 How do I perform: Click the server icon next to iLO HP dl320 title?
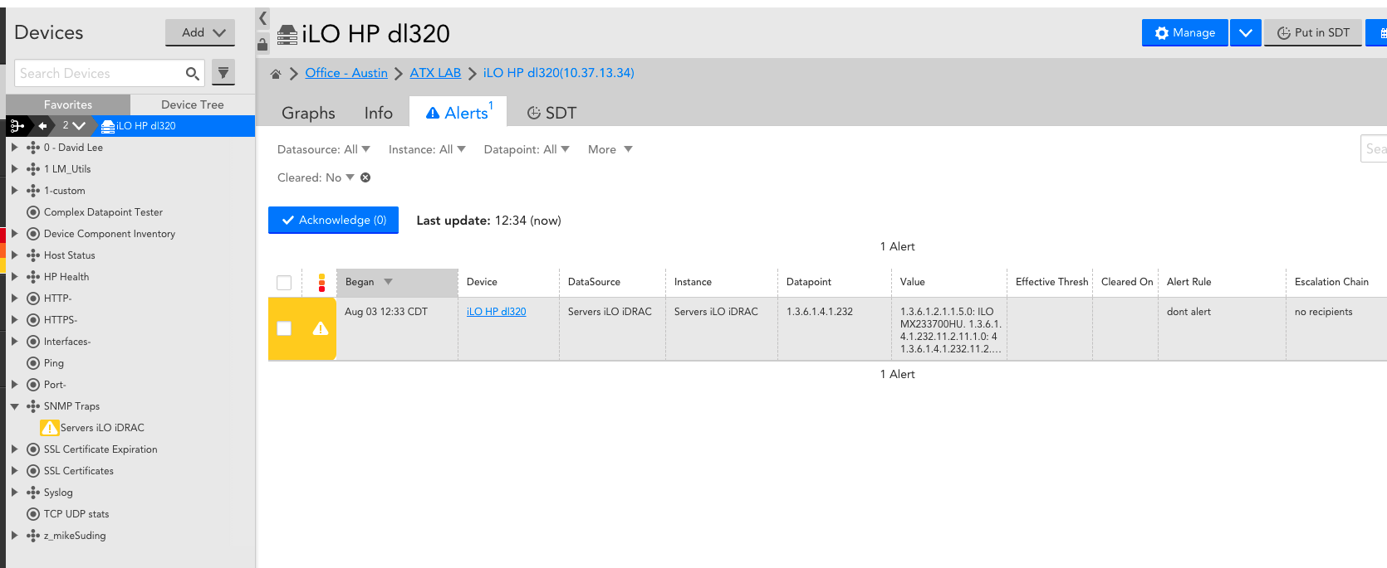coord(287,35)
